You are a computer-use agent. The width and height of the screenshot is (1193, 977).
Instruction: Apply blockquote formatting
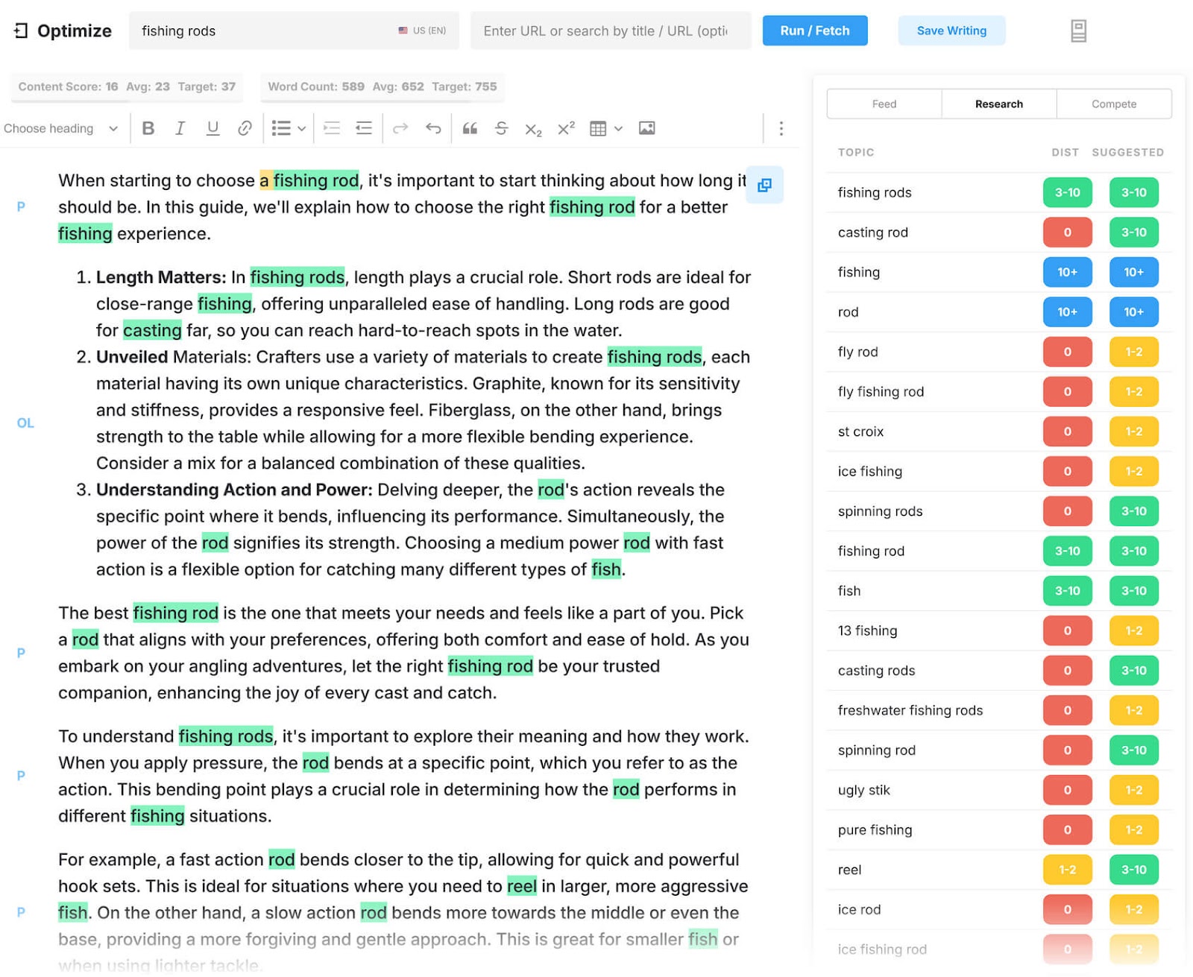click(x=469, y=127)
